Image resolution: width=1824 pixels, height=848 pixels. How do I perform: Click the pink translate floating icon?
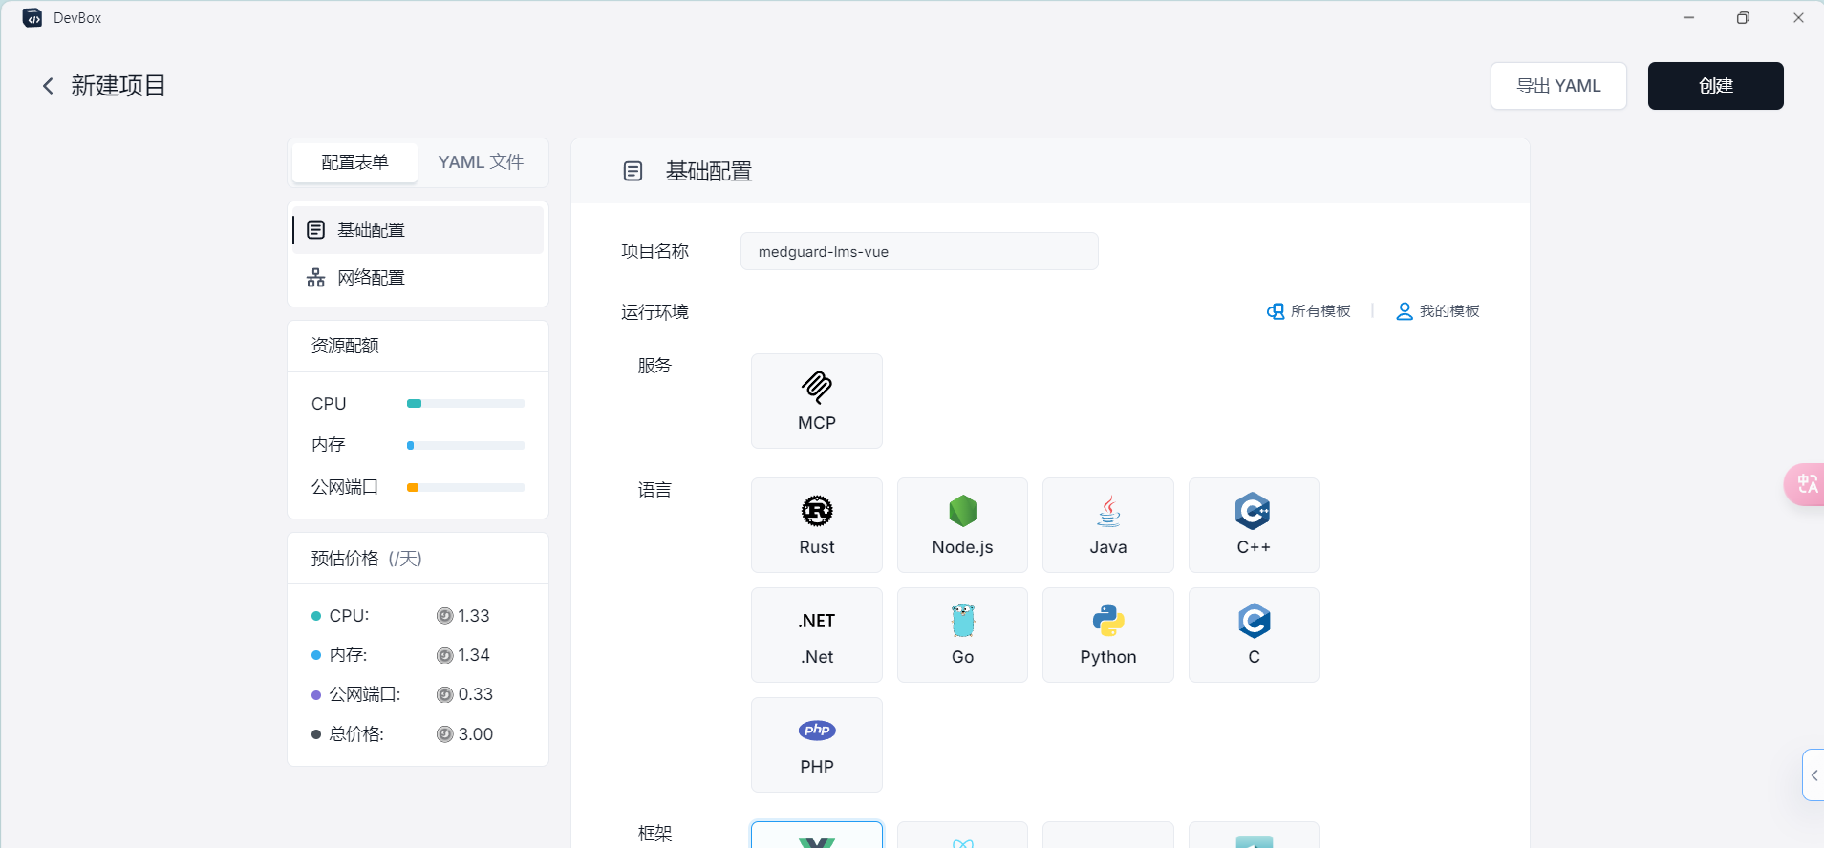point(1805,484)
